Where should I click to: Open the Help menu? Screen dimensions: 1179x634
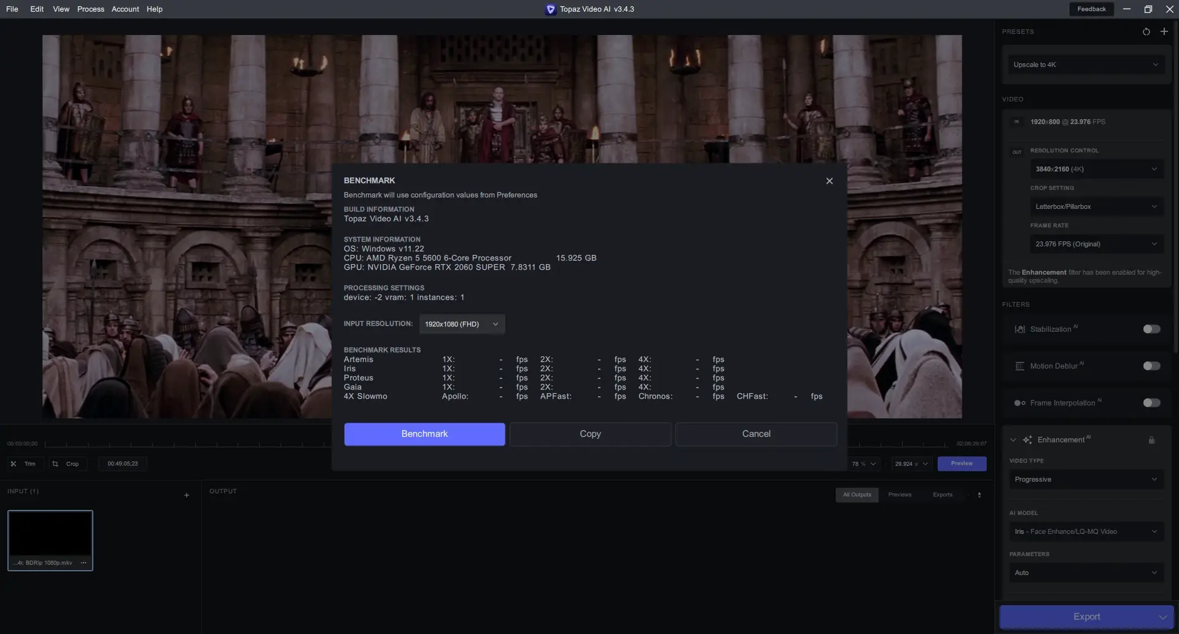pos(155,9)
